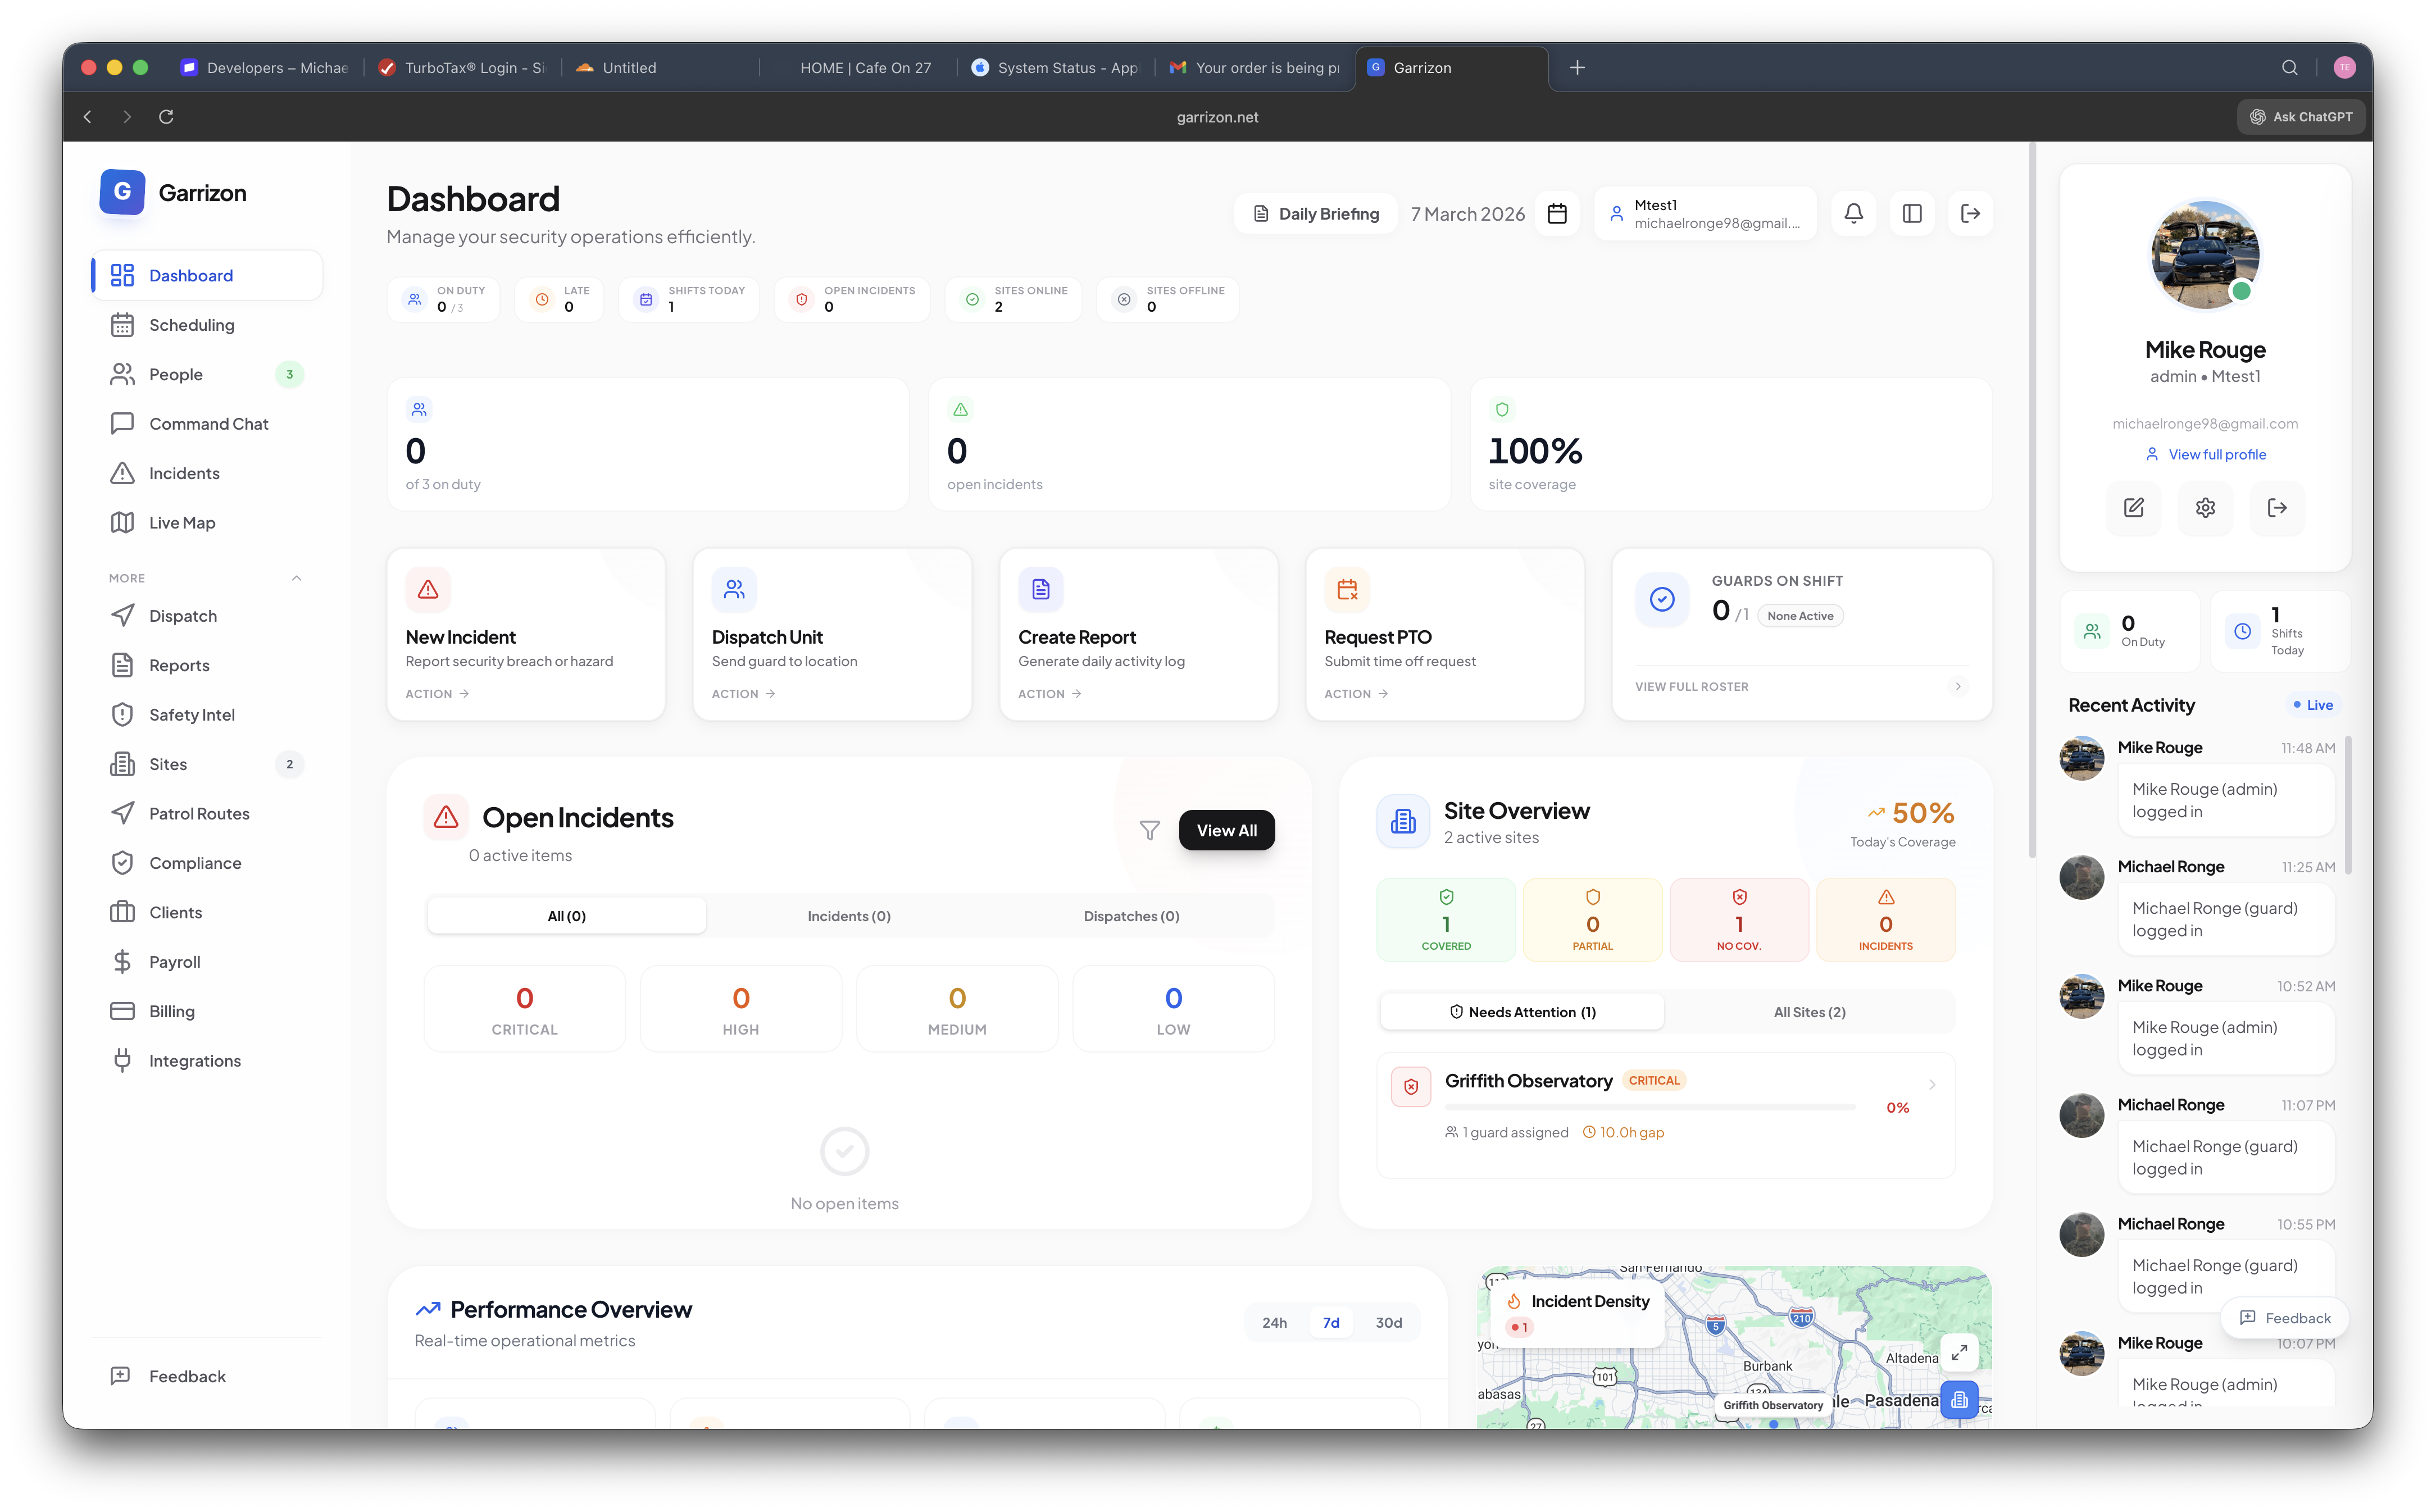Viewport: 2436px width, 1512px height.
Task: Open Command Chat in the sidebar
Action: (x=208, y=423)
